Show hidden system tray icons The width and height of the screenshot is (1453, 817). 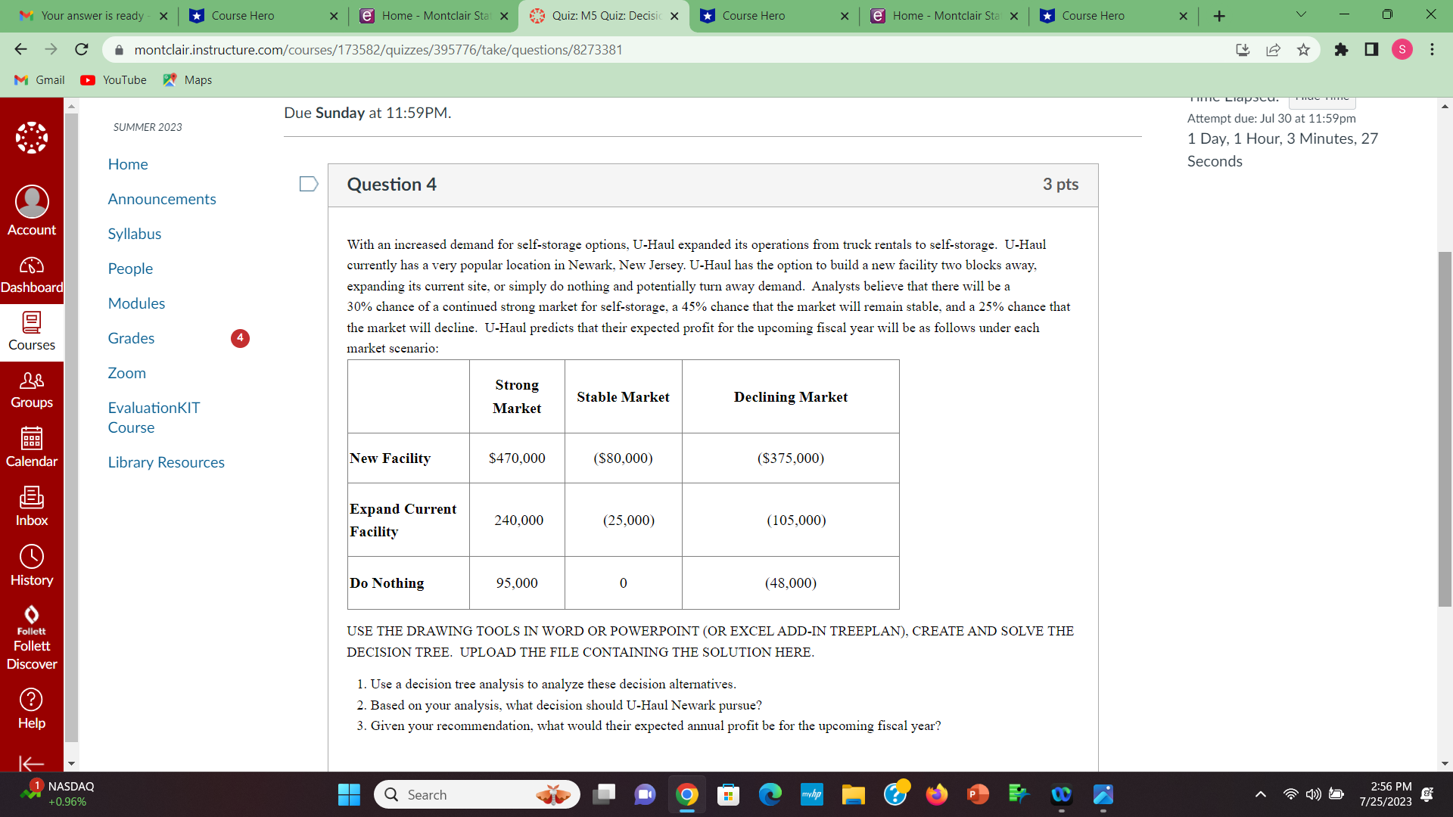coord(1260,794)
